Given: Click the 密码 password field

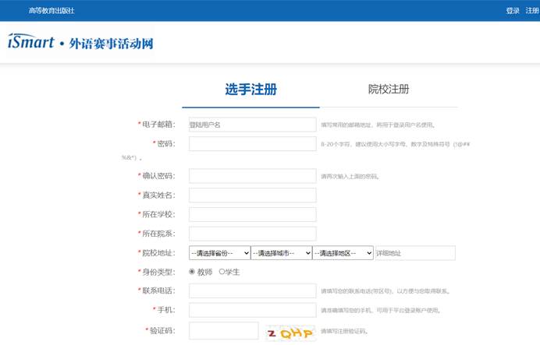Looking at the screenshot, I should 252,144.
